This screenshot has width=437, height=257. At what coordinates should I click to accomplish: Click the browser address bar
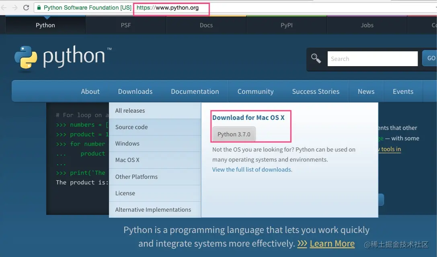171,8
